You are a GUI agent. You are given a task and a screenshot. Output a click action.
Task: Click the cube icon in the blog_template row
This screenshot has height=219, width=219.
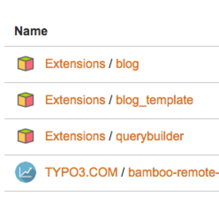tap(25, 100)
